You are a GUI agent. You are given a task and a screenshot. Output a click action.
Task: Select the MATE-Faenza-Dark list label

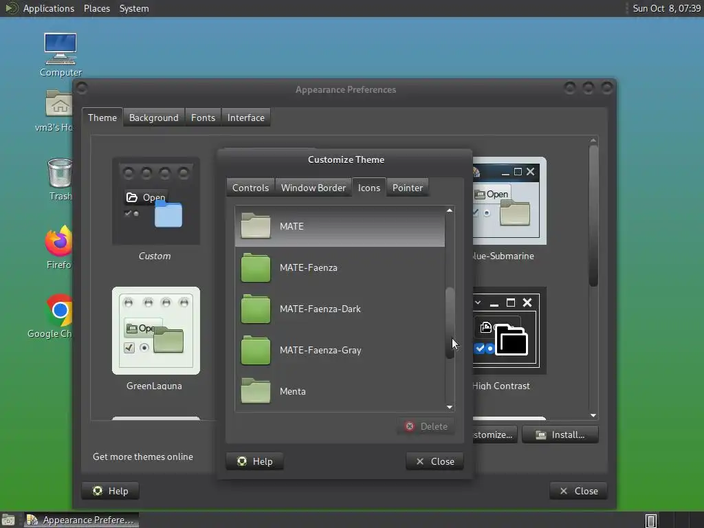tap(320, 309)
